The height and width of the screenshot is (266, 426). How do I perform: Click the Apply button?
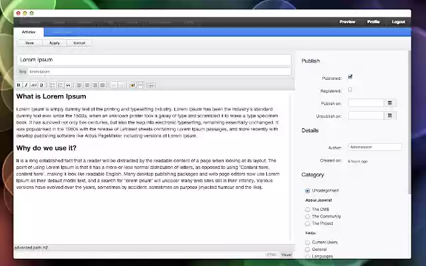[55, 43]
